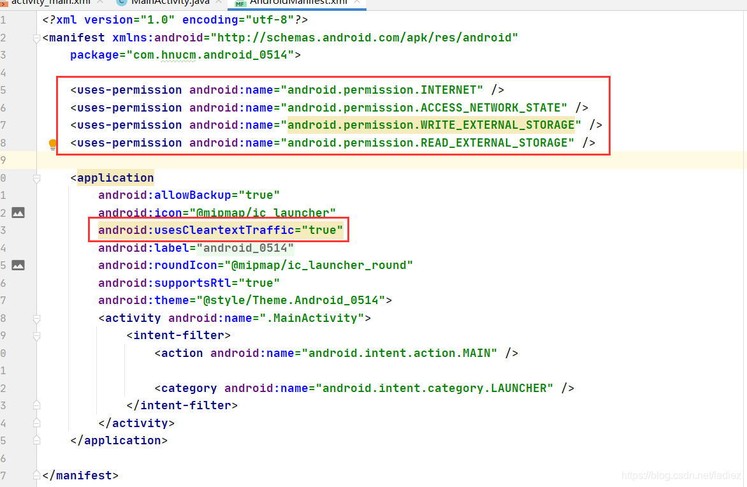This screenshot has height=487, width=747.
Task: Click the WRITE_EXTERNAL_STORAGE permission string
Action: coord(431,125)
